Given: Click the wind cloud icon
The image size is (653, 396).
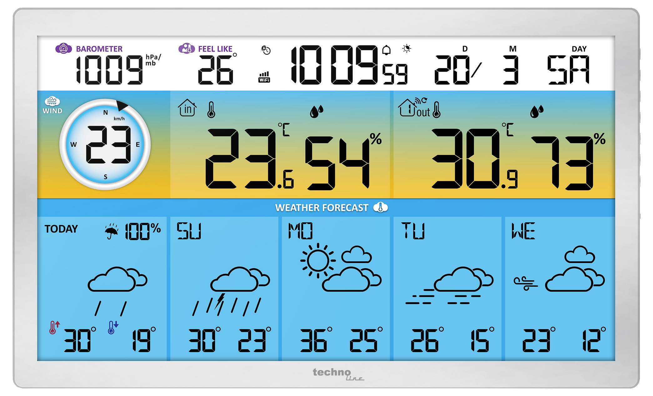Looking at the screenshot, I should [52, 101].
